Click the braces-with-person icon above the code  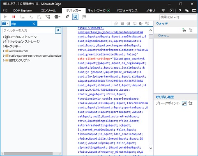click(x=140, y=23)
